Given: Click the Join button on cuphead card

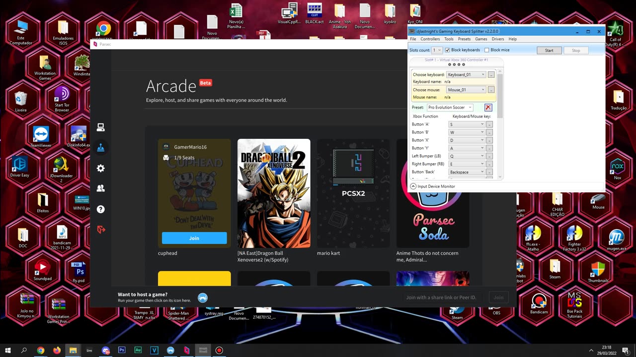Looking at the screenshot, I should click(194, 238).
